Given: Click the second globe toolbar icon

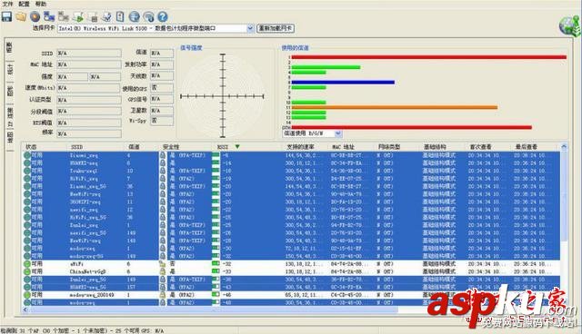Looking at the screenshot, I should click(148, 16).
